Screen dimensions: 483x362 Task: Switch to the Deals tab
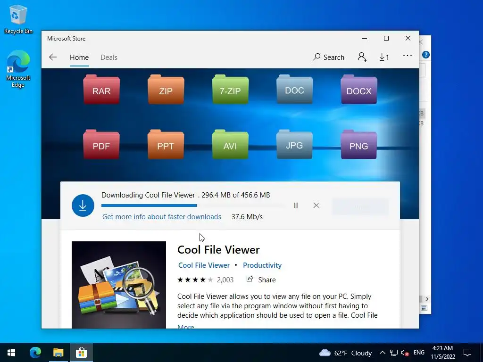click(x=109, y=57)
